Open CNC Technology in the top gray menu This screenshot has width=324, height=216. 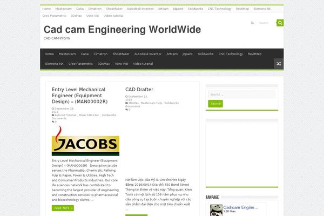pyautogui.click(x=219, y=9)
